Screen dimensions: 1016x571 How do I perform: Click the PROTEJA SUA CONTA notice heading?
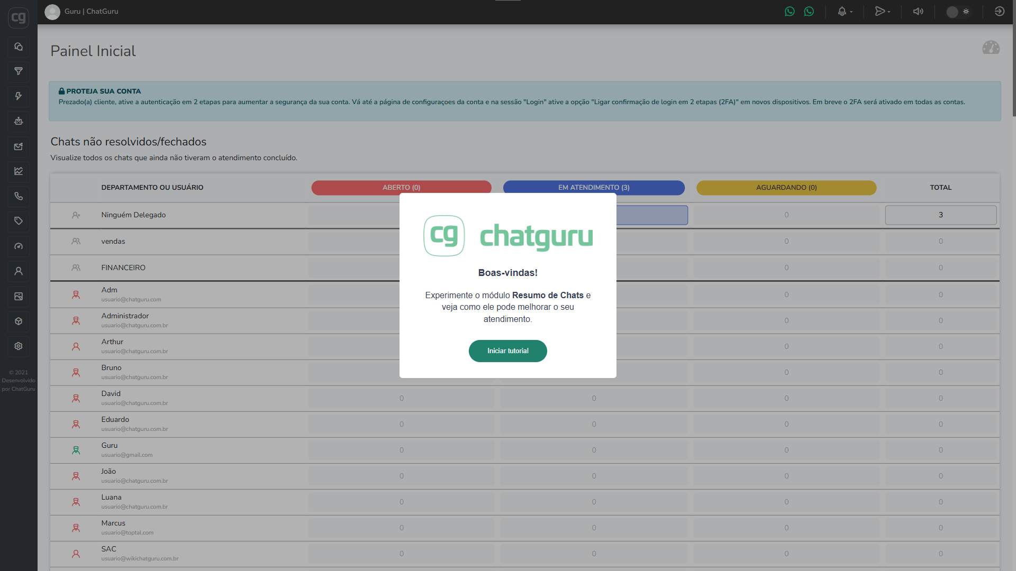(x=99, y=91)
